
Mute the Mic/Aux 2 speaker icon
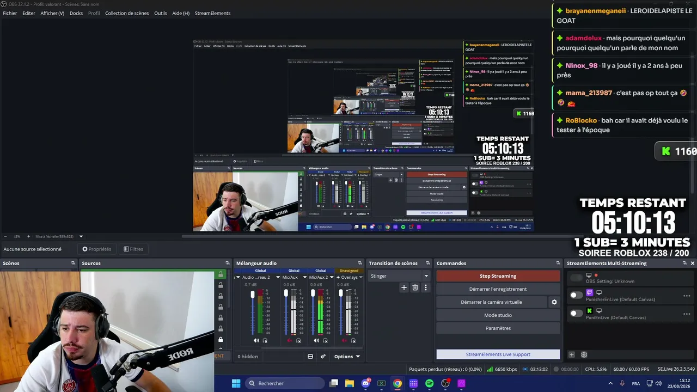(x=316, y=341)
